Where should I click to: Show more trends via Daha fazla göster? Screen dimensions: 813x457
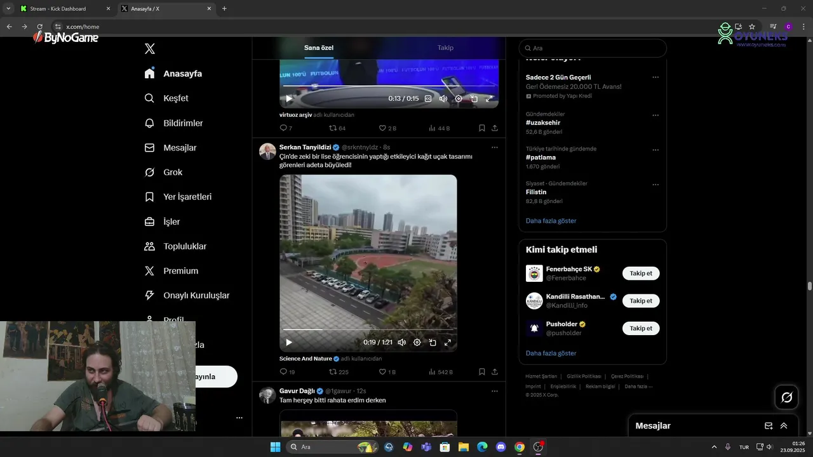tap(551, 221)
